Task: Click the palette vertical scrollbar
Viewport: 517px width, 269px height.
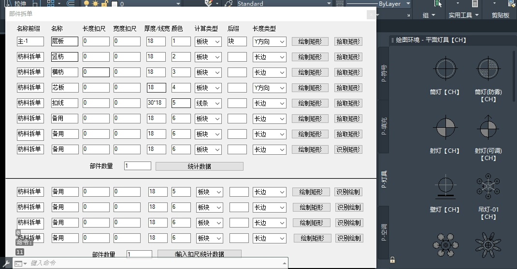Action: coord(514,76)
